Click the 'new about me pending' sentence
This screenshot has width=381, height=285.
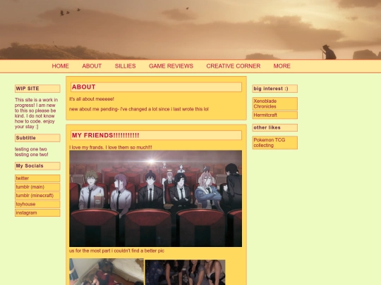[x=139, y=109]
